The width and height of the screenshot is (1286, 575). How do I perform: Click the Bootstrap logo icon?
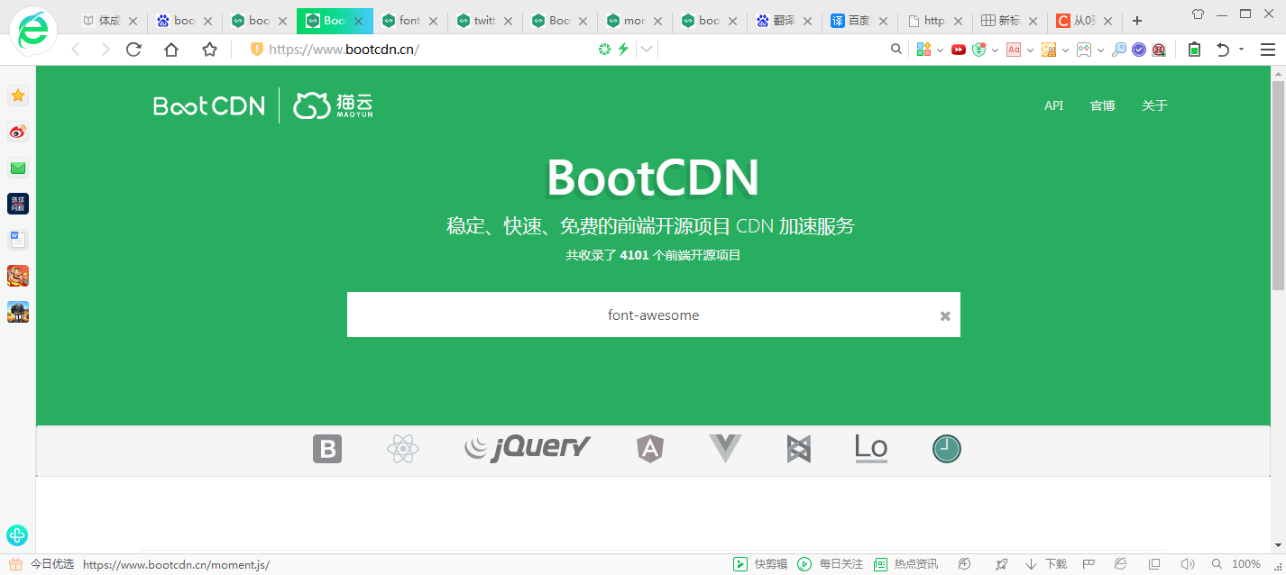(x=327, y=449)
